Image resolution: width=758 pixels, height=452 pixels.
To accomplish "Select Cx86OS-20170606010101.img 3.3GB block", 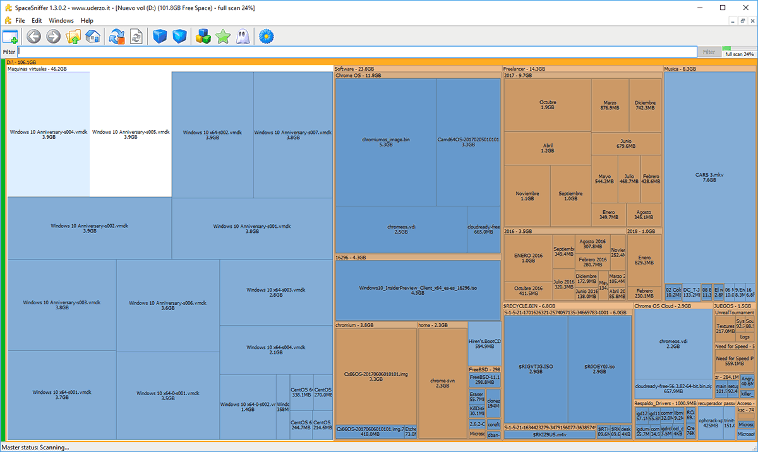I will point(376,376).
